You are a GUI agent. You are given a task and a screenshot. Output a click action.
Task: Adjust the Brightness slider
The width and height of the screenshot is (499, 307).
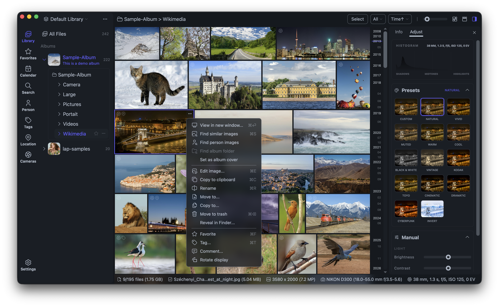tap(448, 257)
